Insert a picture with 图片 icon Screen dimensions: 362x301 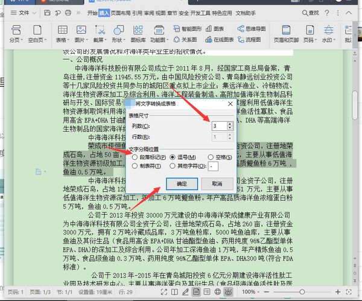click(81, 34)
